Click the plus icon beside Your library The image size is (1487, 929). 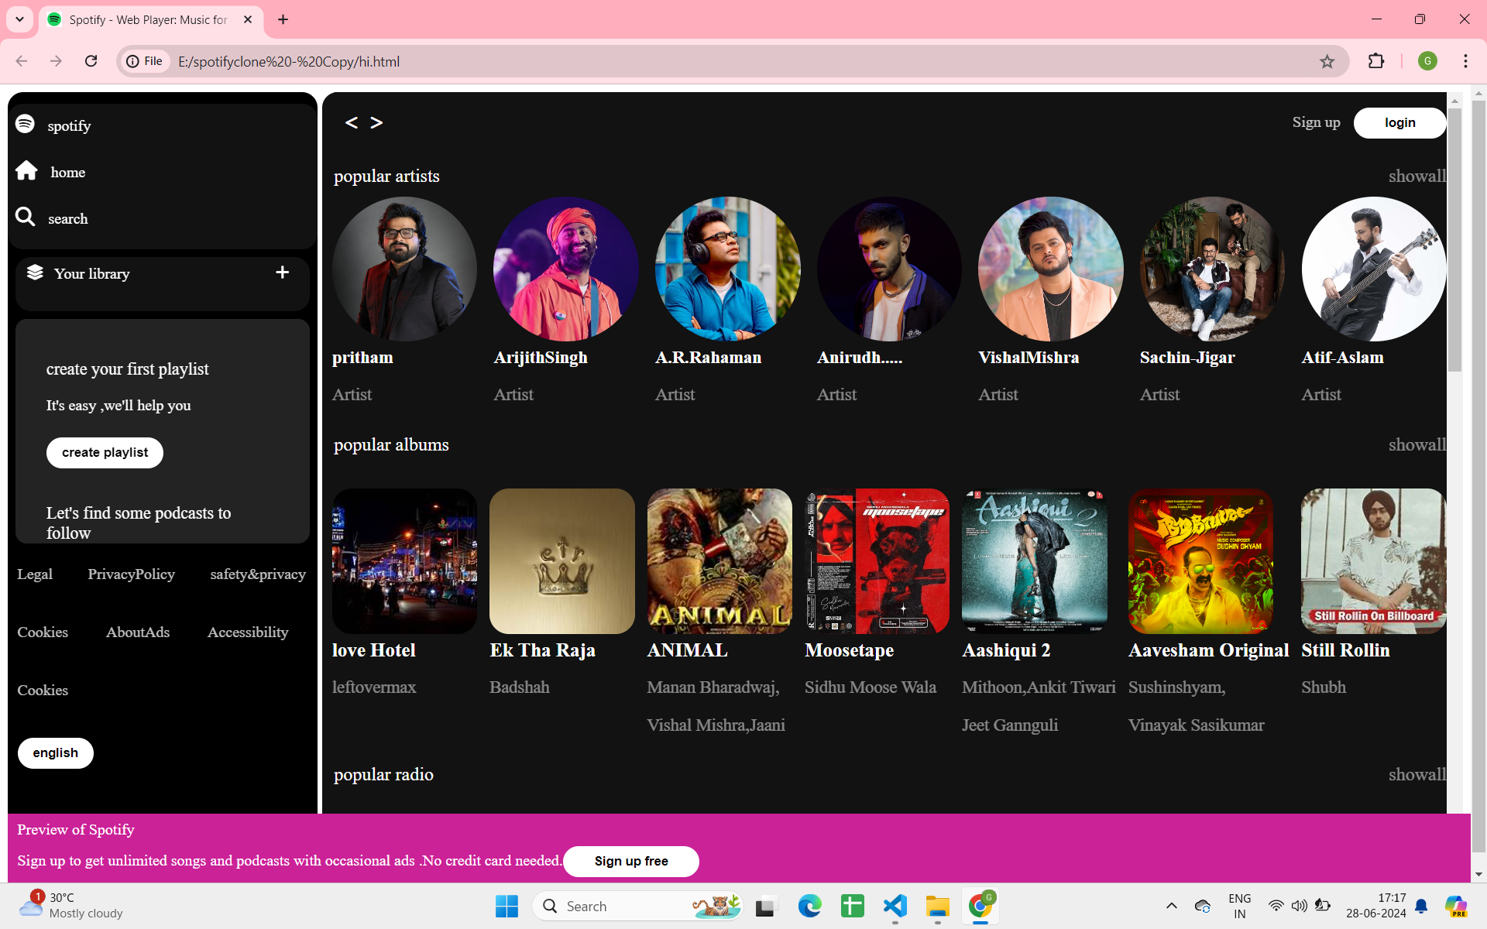click(x=283, y=273)
